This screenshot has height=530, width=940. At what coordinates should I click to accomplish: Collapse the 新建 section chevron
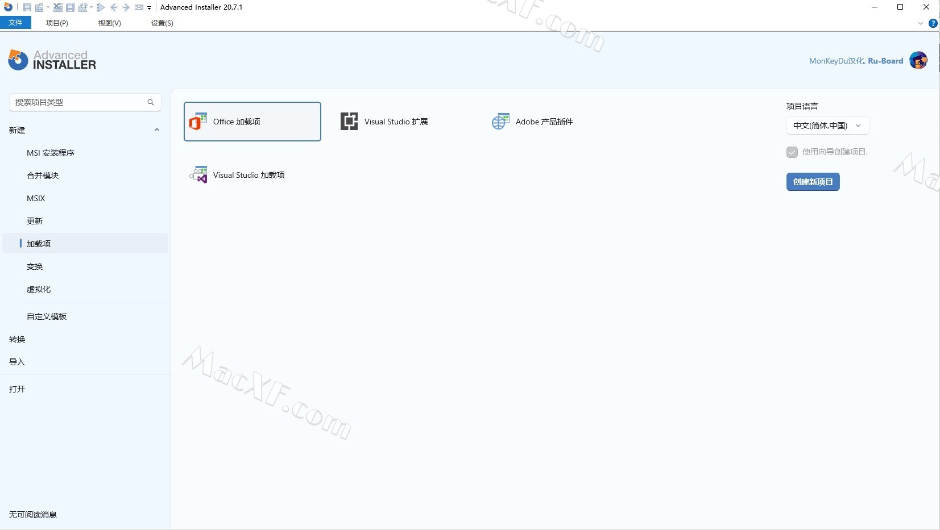point(157,130)
